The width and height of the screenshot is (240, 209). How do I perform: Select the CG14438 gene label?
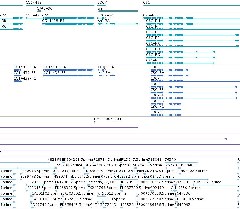34,3
